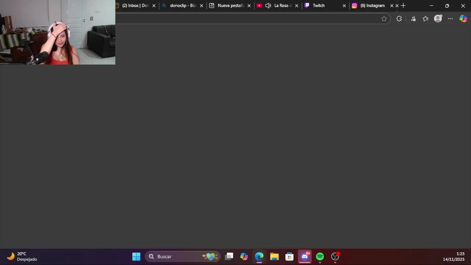Open the browser profile avatar

point(438,19)
